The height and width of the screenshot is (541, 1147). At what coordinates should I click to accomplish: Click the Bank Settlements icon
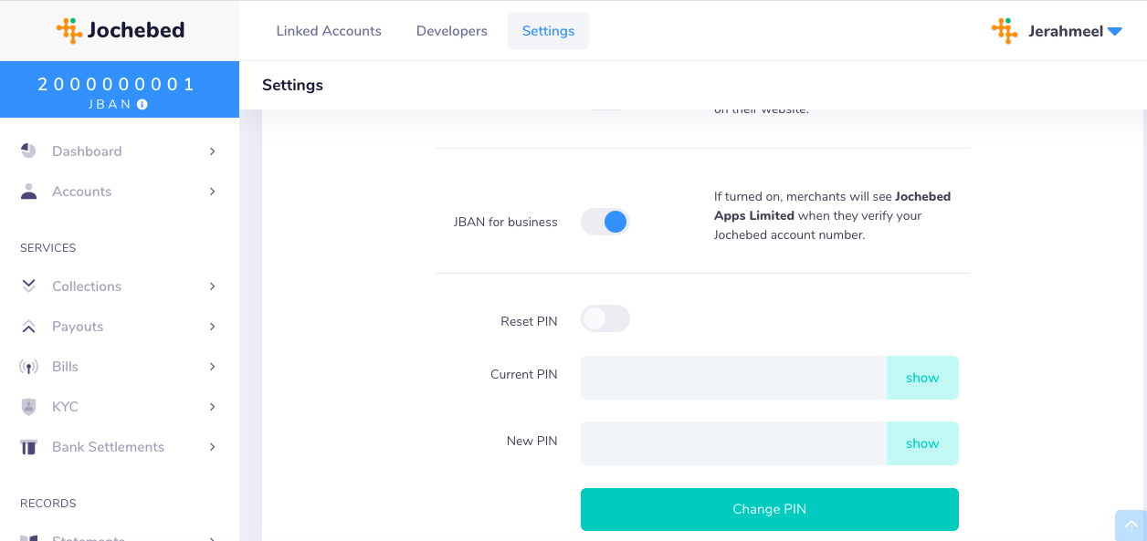click(x=28, y=447)
